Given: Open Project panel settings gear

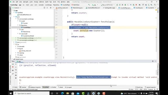Looking at the screenshot, I should tap(51, 8).
